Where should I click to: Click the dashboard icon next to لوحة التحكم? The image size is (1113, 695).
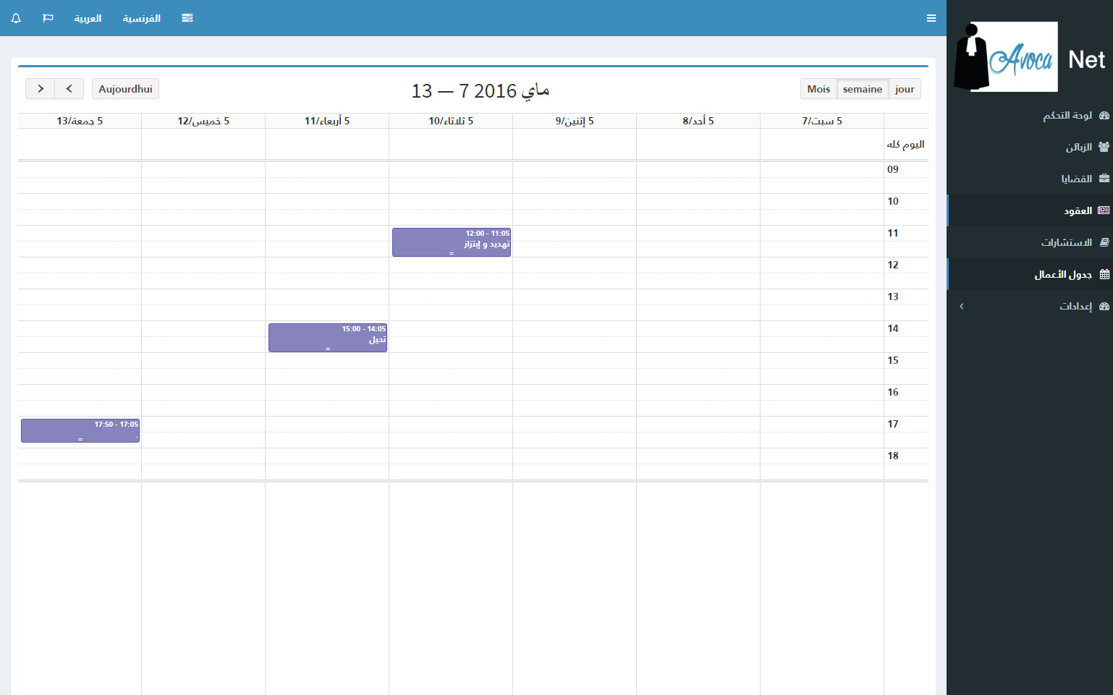(x=1104, y=115)
